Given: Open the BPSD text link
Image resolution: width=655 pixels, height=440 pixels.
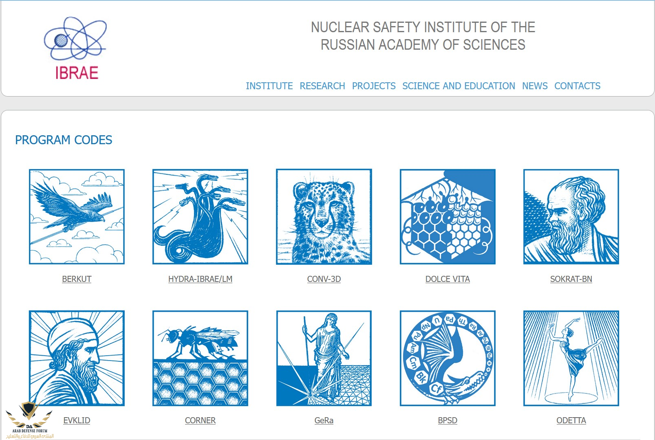Looking at the screenshot, I should (x=448, y=420).
